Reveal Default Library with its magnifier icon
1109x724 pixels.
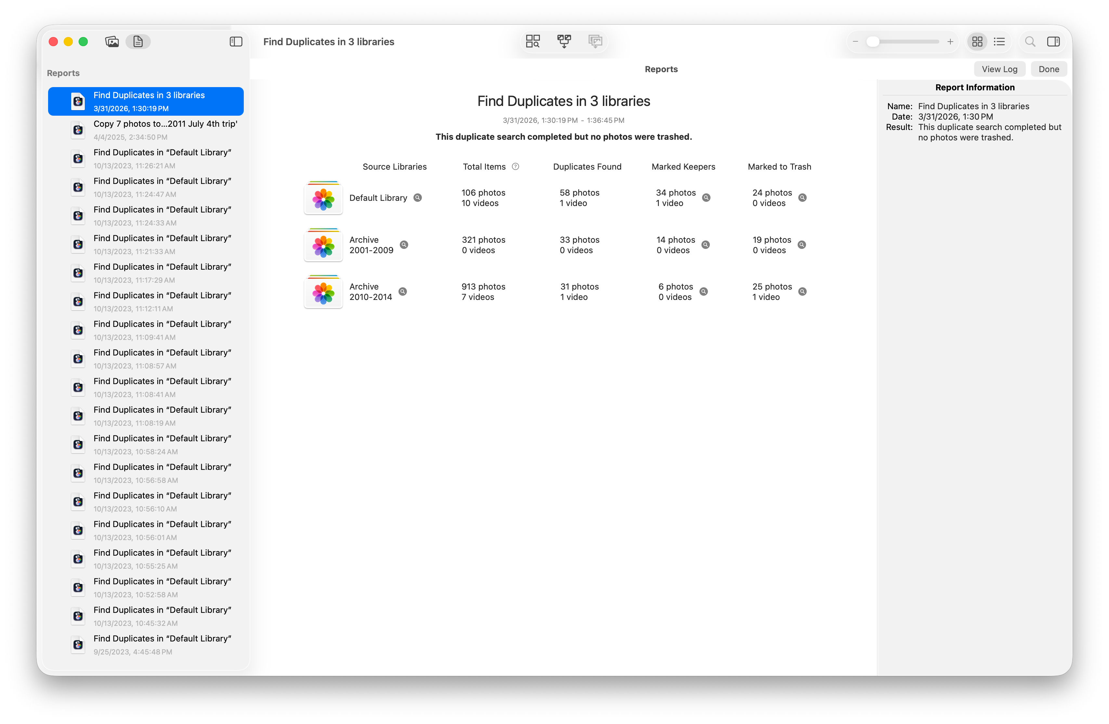click(x=418, y=198)
